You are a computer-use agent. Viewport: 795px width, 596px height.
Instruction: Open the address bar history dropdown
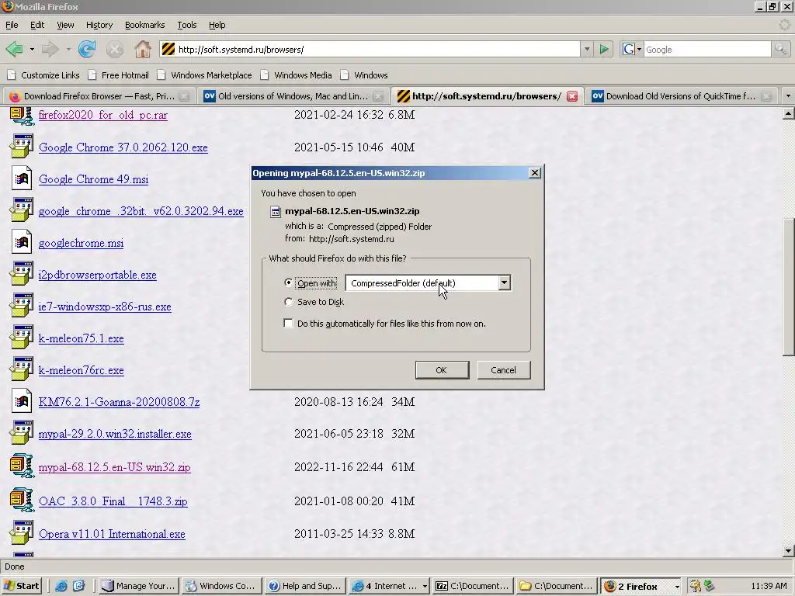587,49
